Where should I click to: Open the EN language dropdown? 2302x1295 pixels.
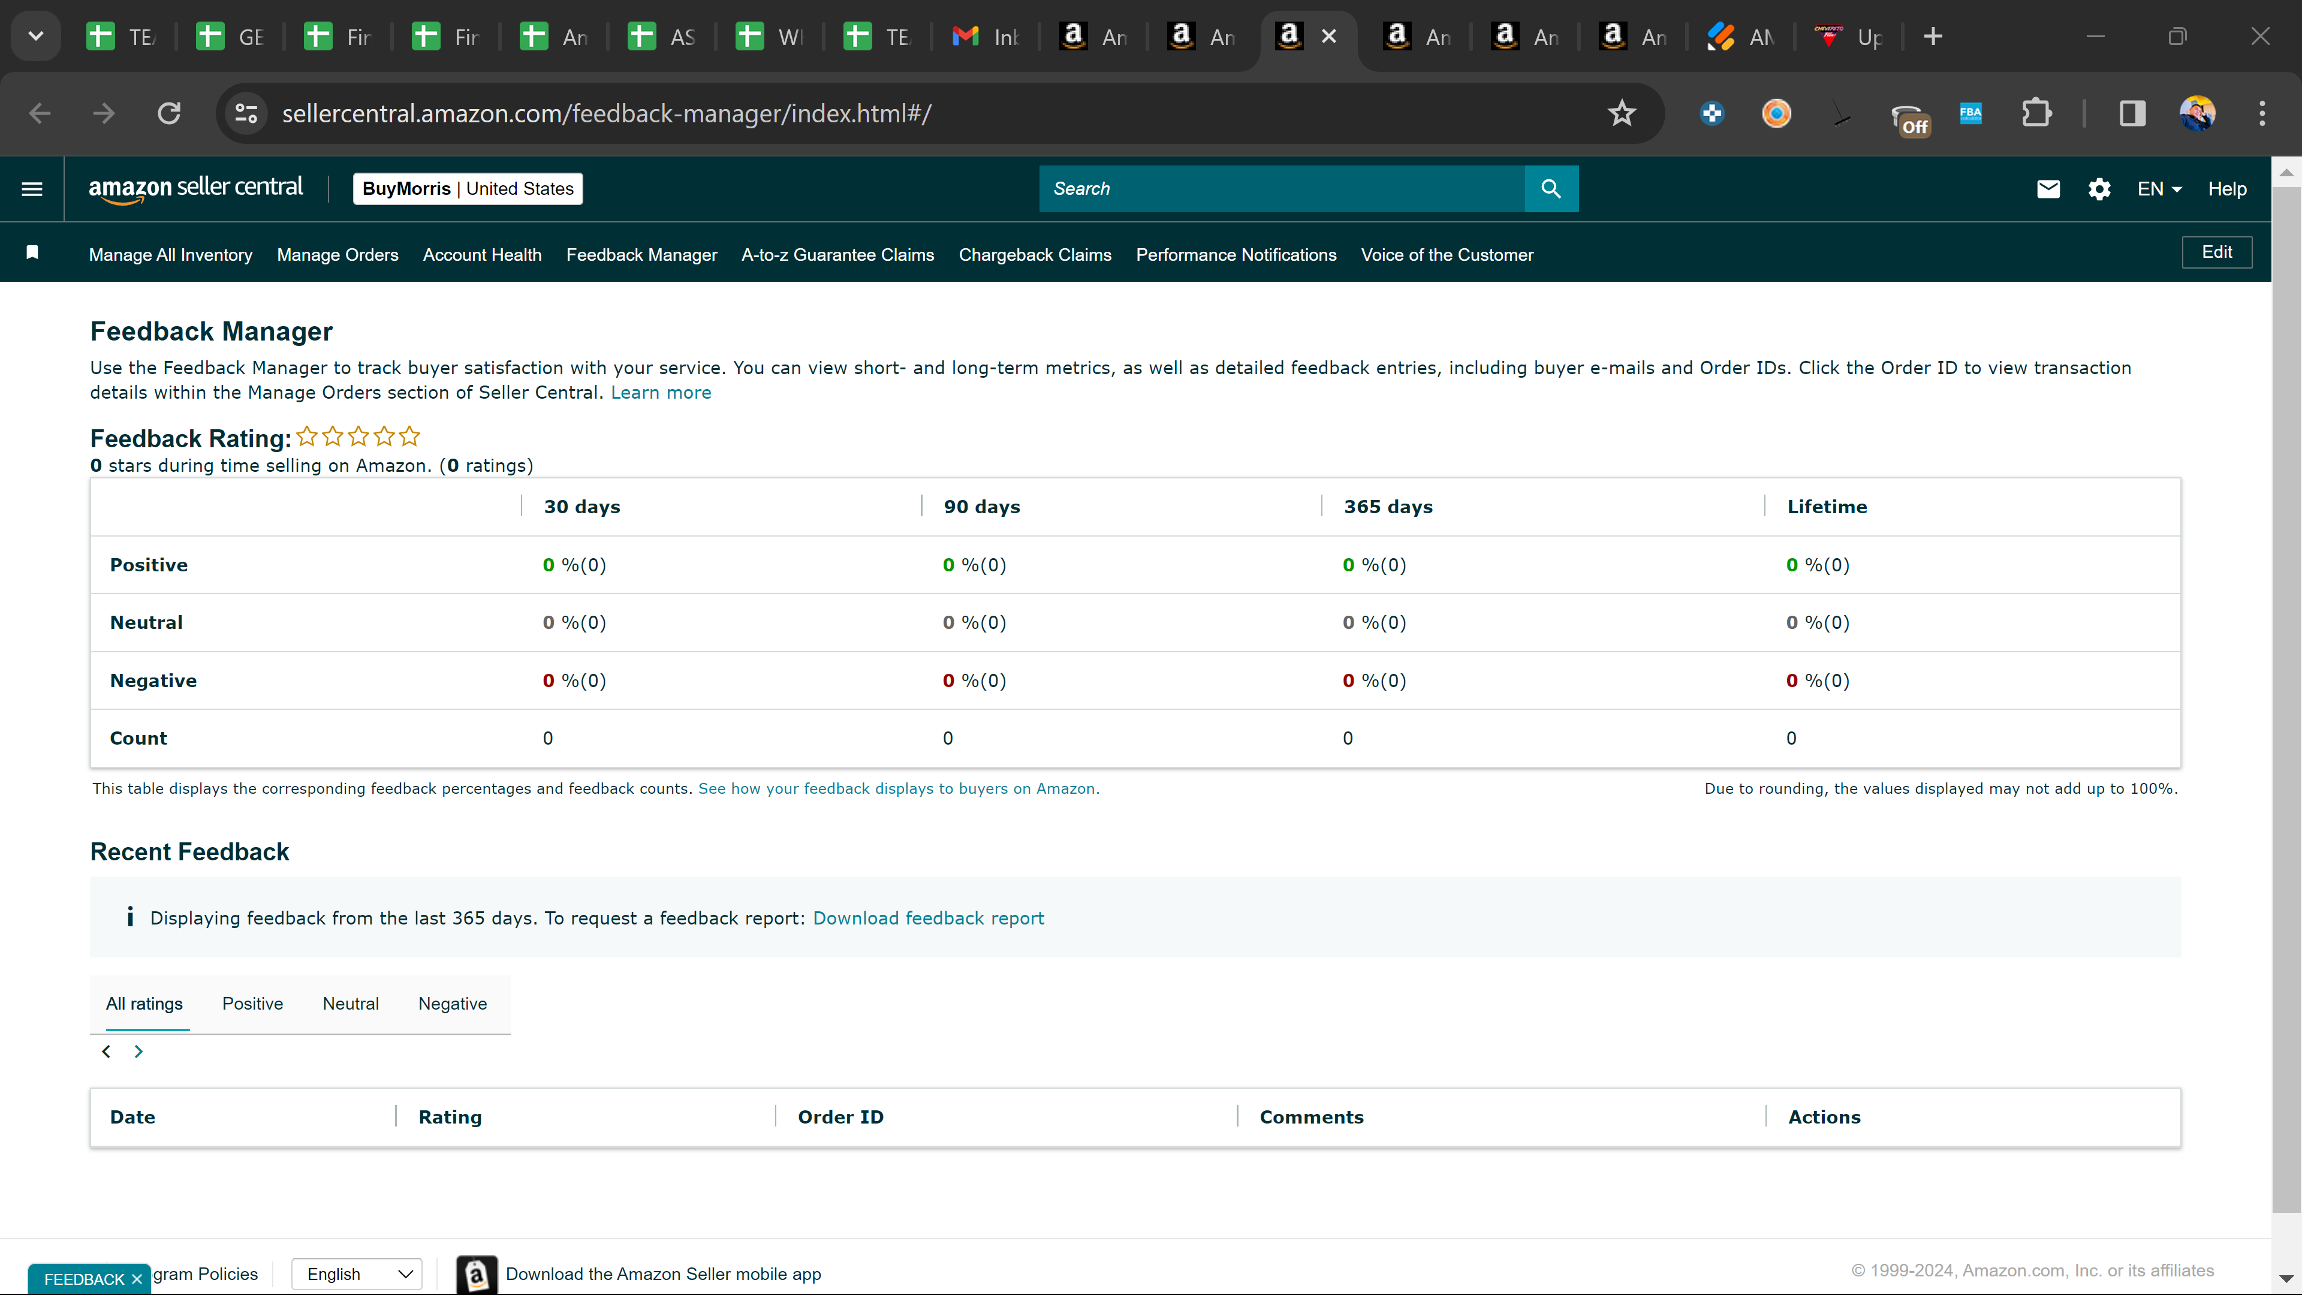pos(2159,189)
